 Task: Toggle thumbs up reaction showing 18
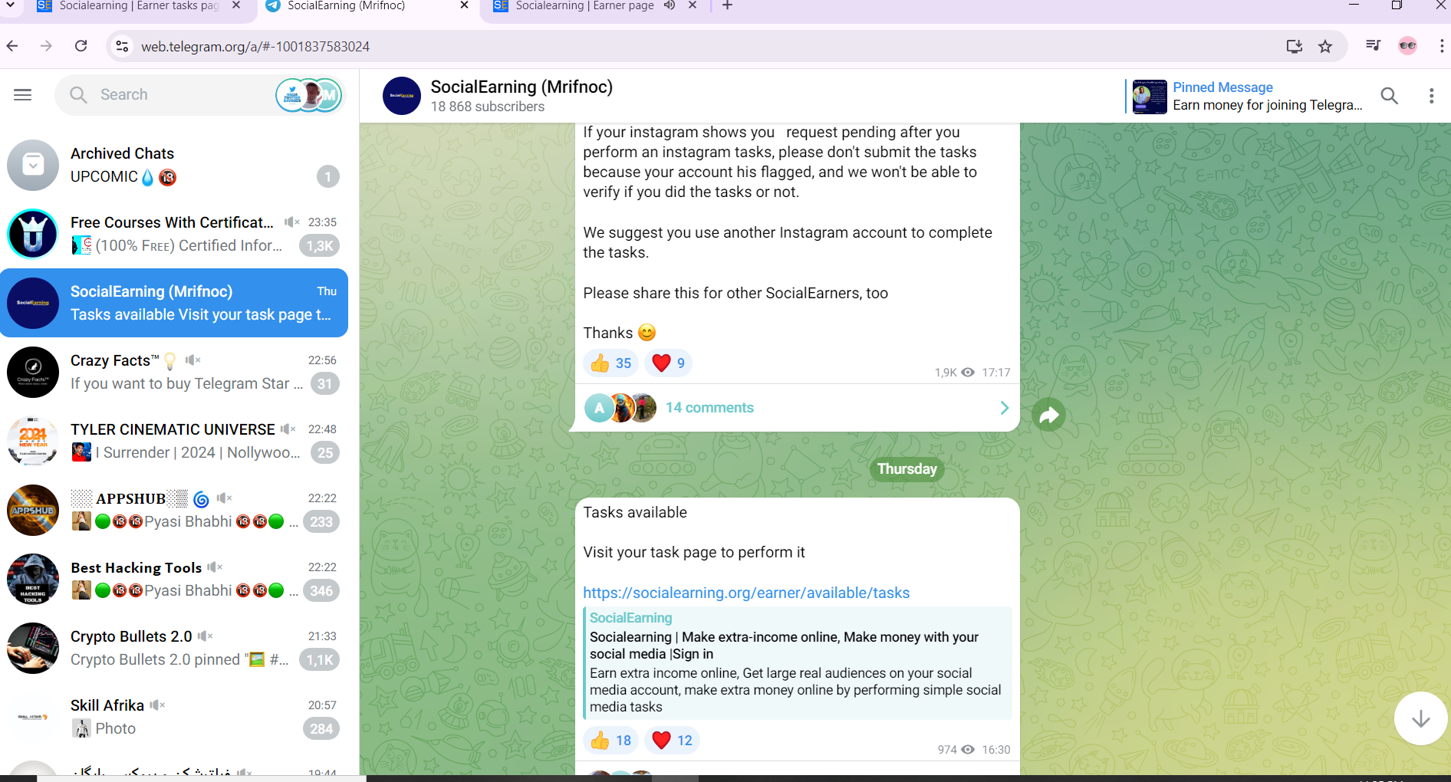point(611,740)
